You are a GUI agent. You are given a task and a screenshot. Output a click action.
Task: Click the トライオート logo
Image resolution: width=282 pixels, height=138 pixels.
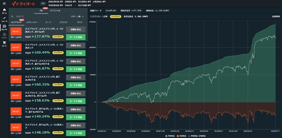(23, 4)
